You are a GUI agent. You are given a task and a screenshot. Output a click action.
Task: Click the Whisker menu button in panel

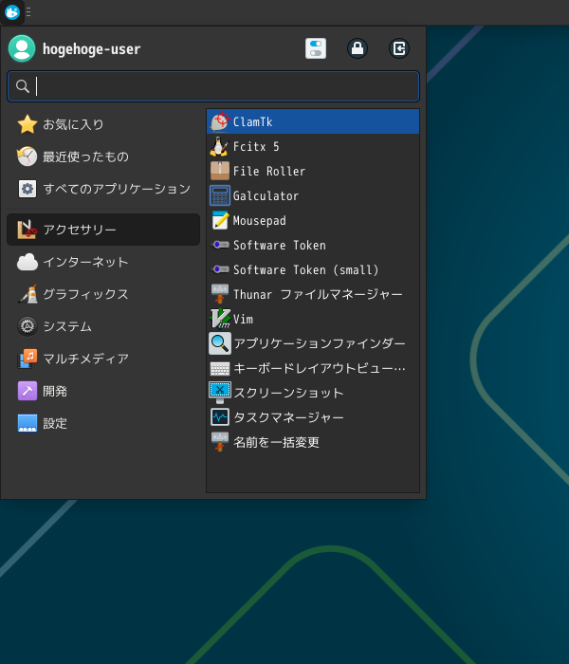pos(12,12)
